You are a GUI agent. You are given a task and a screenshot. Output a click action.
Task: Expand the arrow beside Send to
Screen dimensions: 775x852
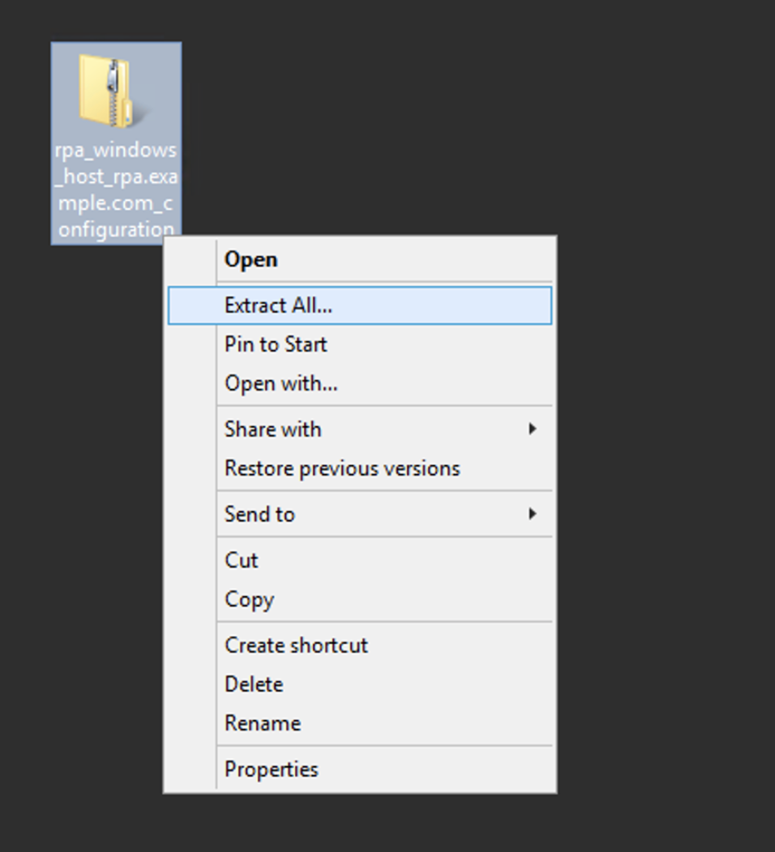533,514
